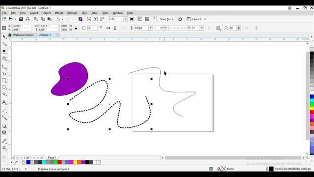314x177 pixels.
Task: Print the document
Action: (x=27, y=19)
